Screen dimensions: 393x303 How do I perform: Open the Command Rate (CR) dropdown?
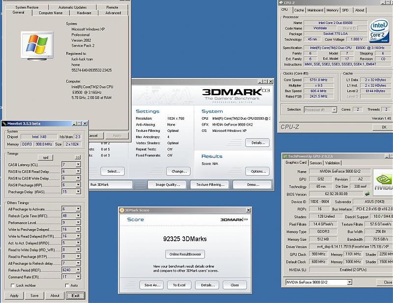pyautogui.click(x=78, y=277)
